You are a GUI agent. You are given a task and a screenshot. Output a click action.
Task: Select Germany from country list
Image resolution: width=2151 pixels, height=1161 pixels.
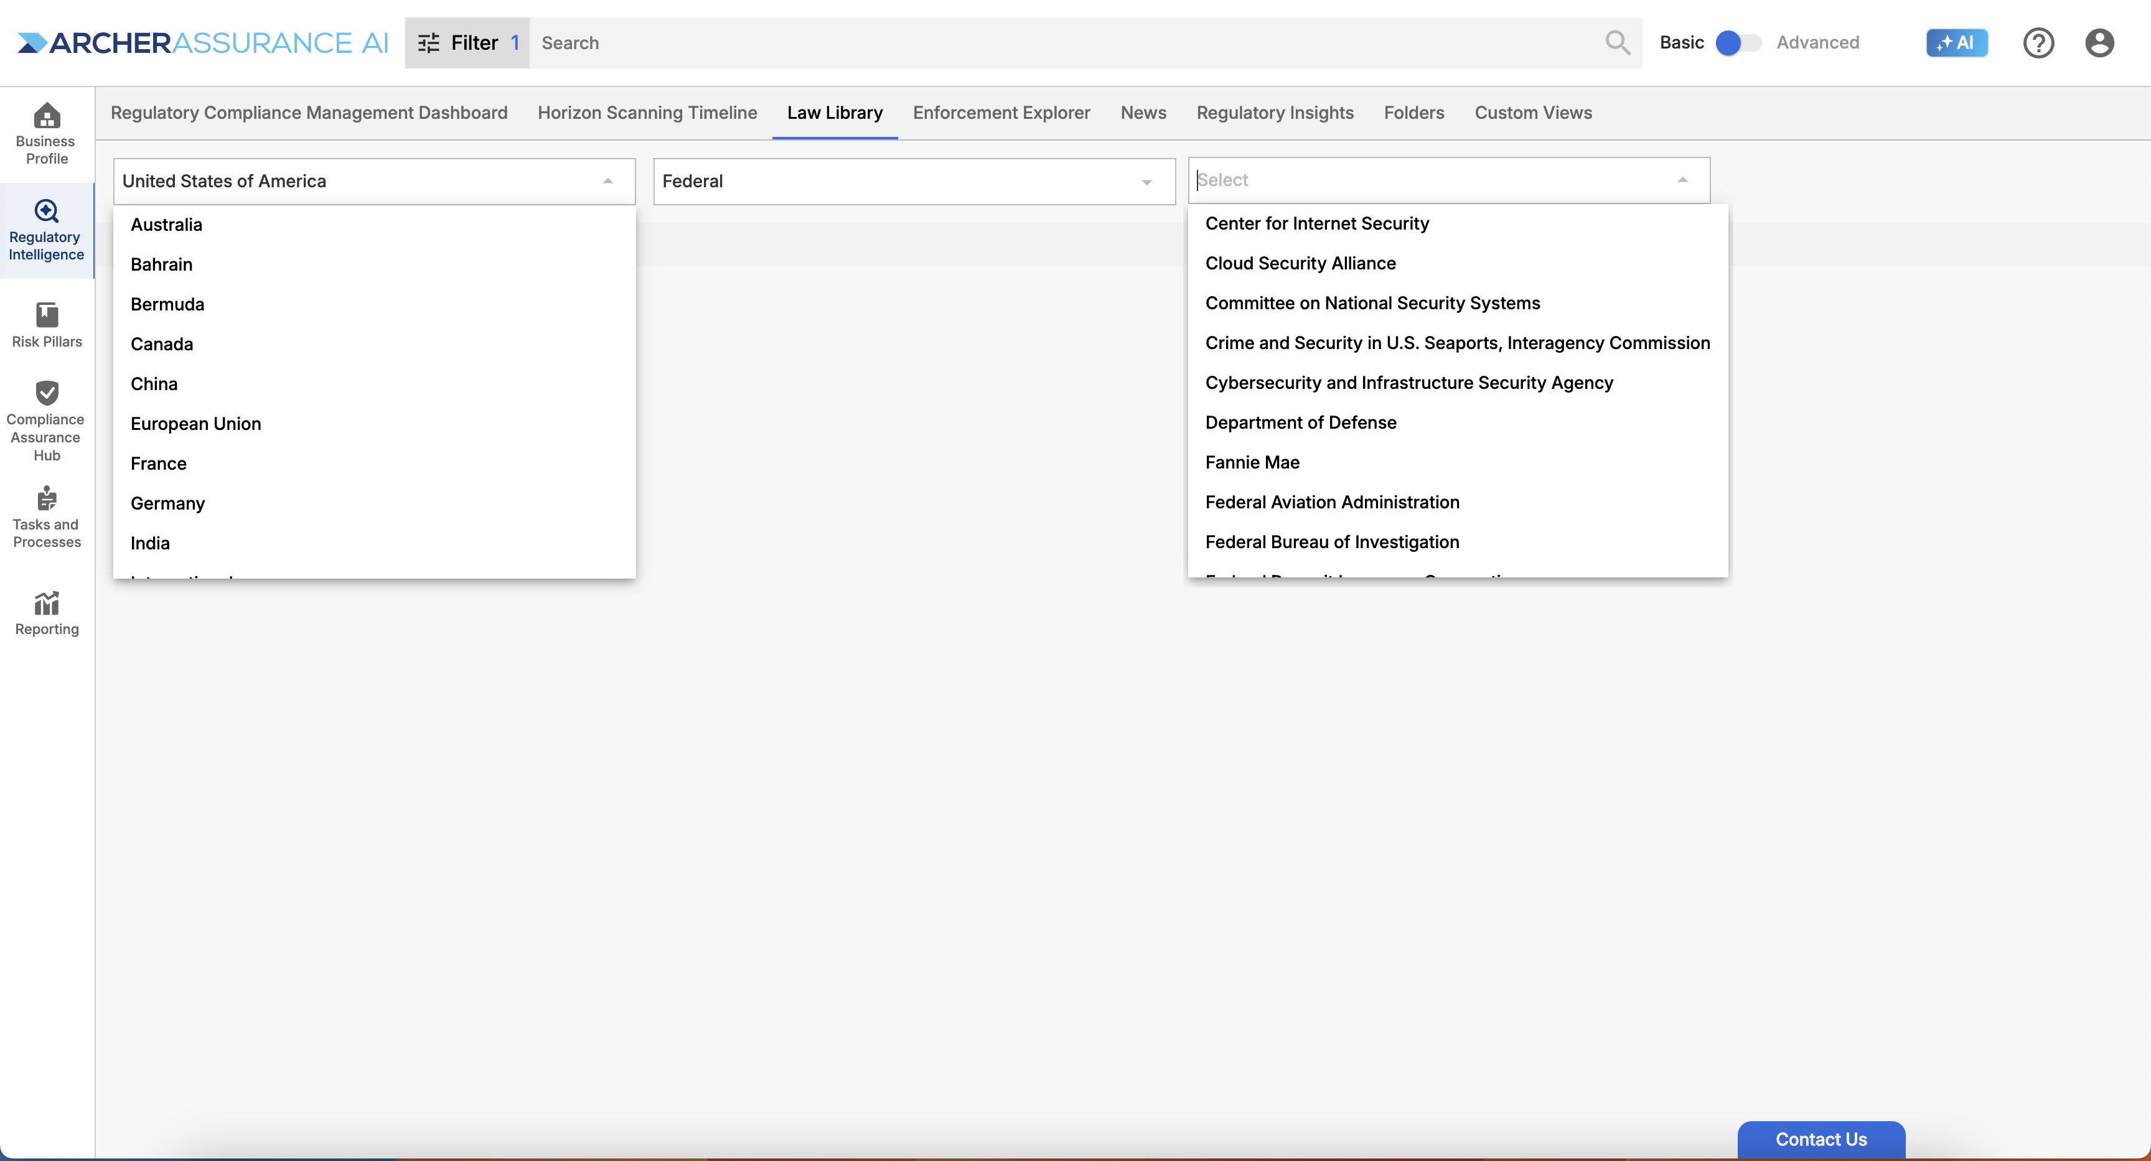[x=374, y=503]
